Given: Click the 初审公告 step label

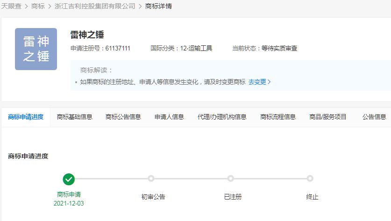Looking at the screenshot, I should (x=153, y=197).
